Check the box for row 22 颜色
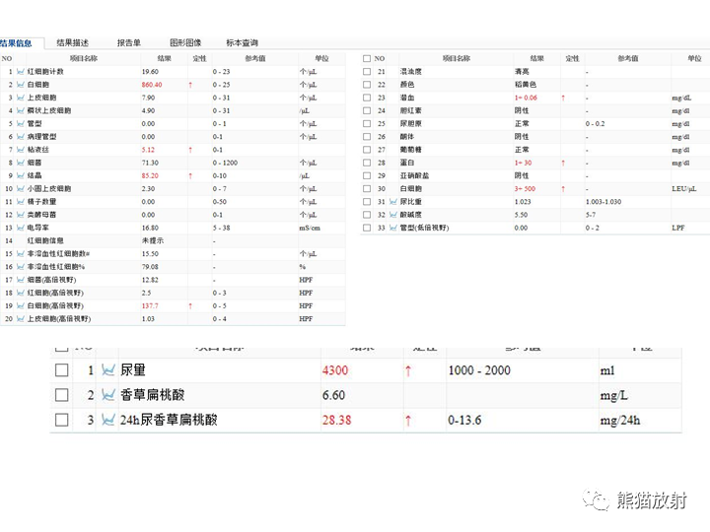The width and height of the screenshot is (710, 532). pyautogui.click(x=367, y=85)
